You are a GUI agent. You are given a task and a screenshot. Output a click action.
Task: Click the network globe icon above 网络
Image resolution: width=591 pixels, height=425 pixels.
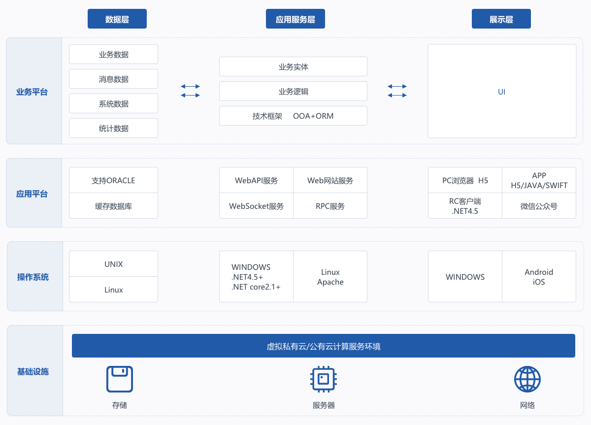click(x=527, y=379)
